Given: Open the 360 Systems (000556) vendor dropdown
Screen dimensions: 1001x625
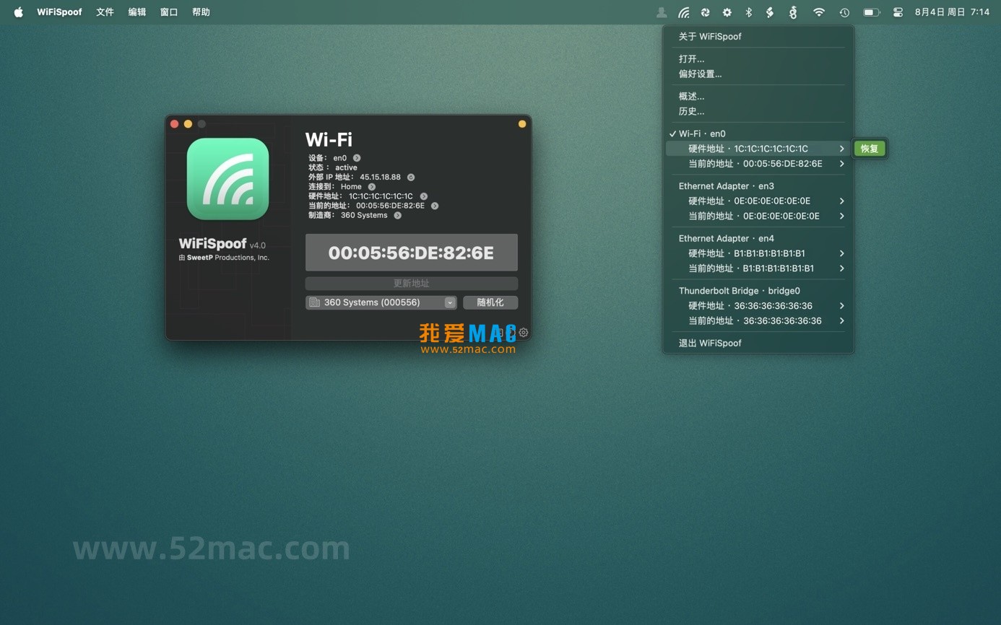Looking at the screenshot, I should 381,302.
